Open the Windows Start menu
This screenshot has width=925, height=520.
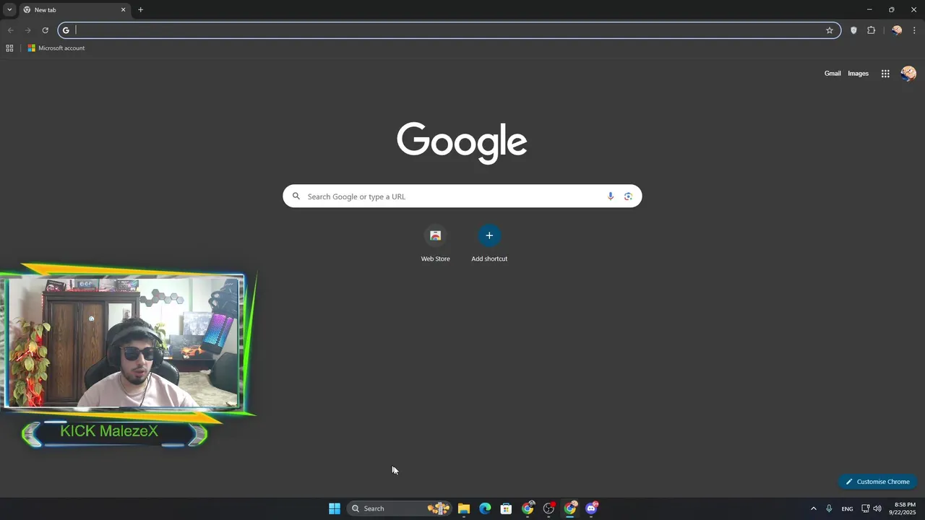coord(335,508)
